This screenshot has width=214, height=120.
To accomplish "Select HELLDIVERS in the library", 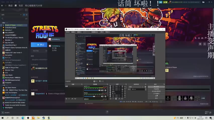I will (10, 33).
